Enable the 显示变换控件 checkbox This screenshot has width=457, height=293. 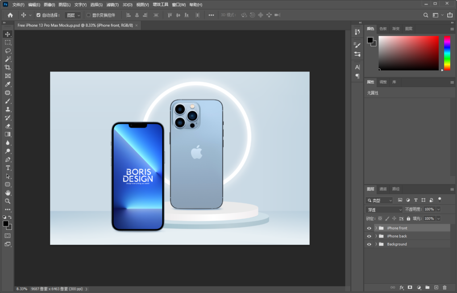coord(88,15)
